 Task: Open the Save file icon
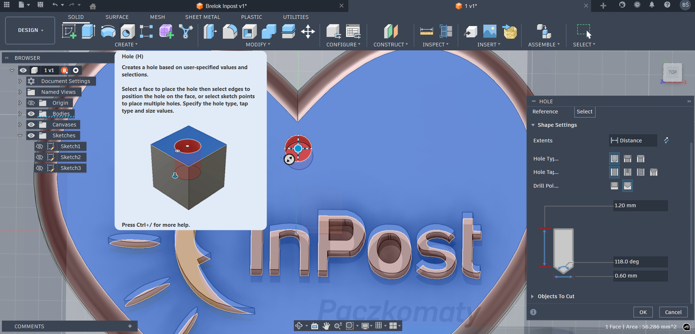click(x=40, y=5)
